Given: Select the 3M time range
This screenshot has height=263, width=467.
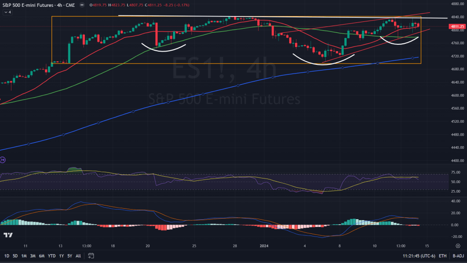Looking at the screenshot, I should 33,256.
